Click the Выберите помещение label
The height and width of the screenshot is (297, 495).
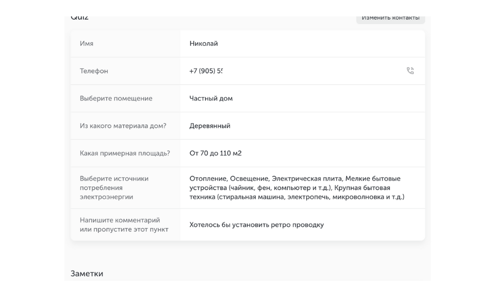pyautogui.click(x=116, y=99)
